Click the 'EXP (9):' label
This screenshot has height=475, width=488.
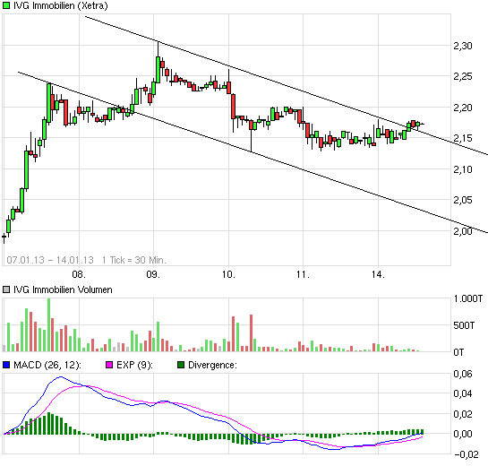point(134,365)
